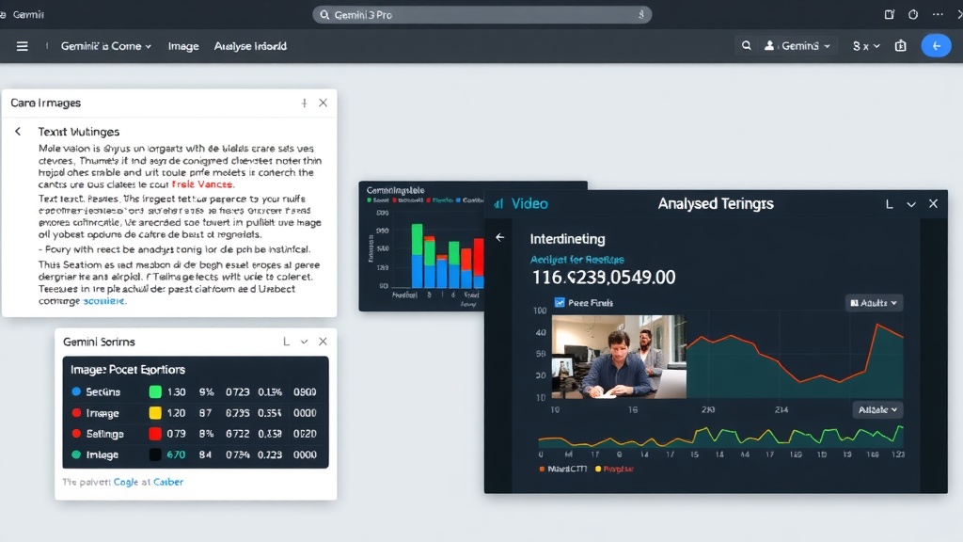
Task: Open the hamburger menu in the toolbar
Action: tap(23, 46)
